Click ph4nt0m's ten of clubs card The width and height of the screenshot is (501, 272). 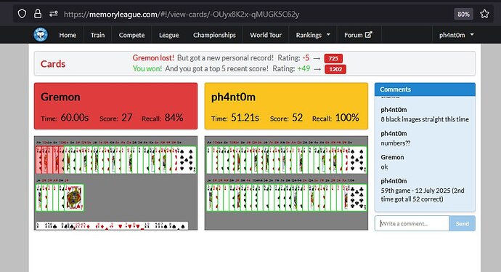[x=357, y=197]
